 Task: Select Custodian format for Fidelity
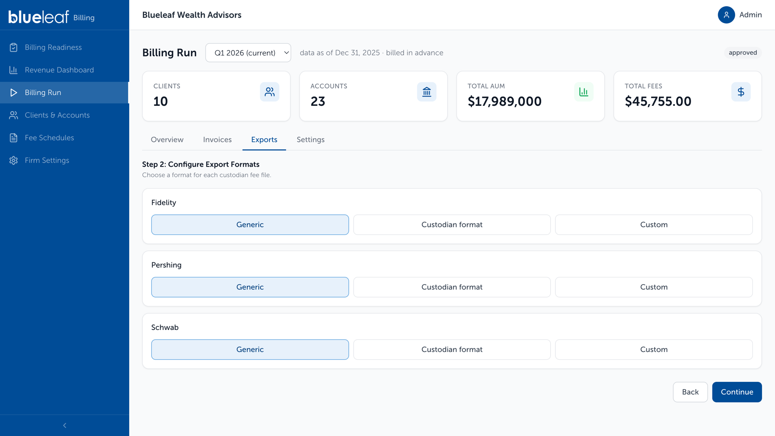[x=452, y=225]
